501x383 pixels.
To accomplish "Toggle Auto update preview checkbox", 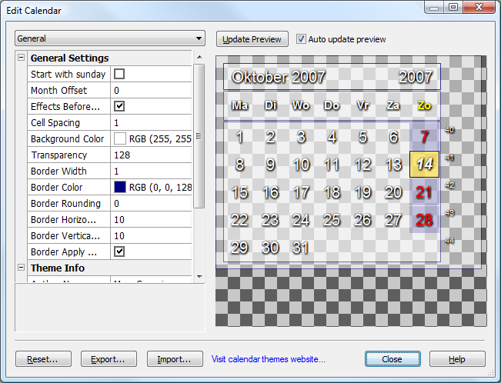I will (x=301, y=39).
